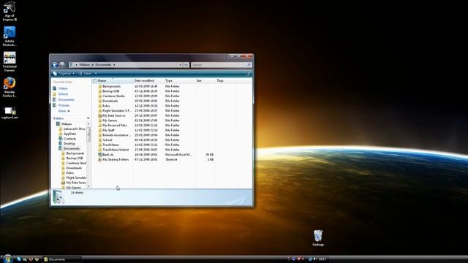Click the folder tree scrollbar up arrow
Image resolution: width=468 pixels, height=263 pixels.
coord(88,123)
